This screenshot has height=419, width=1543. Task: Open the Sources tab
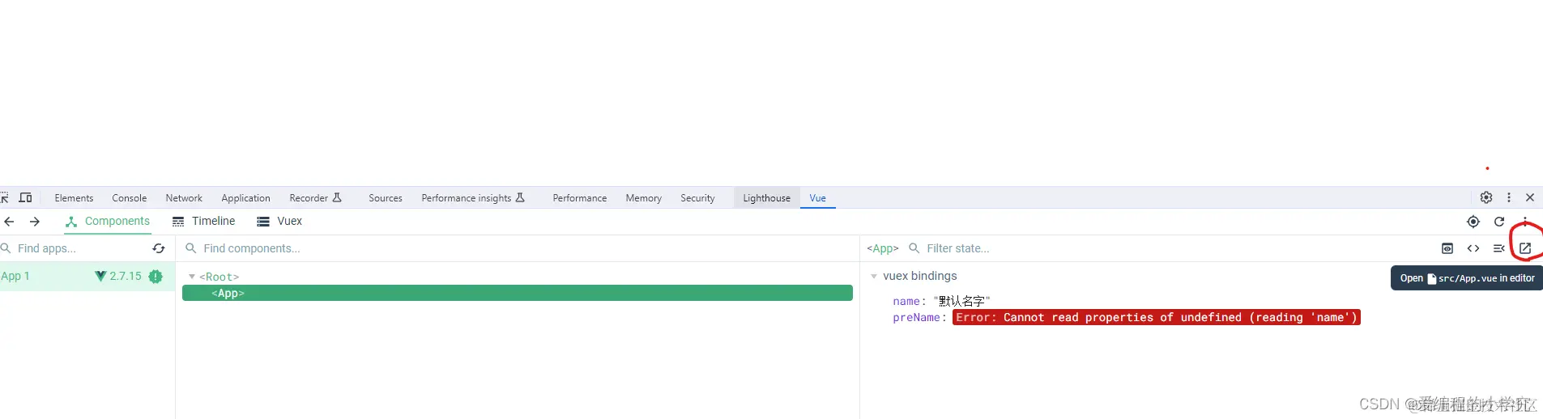(386, 198)
